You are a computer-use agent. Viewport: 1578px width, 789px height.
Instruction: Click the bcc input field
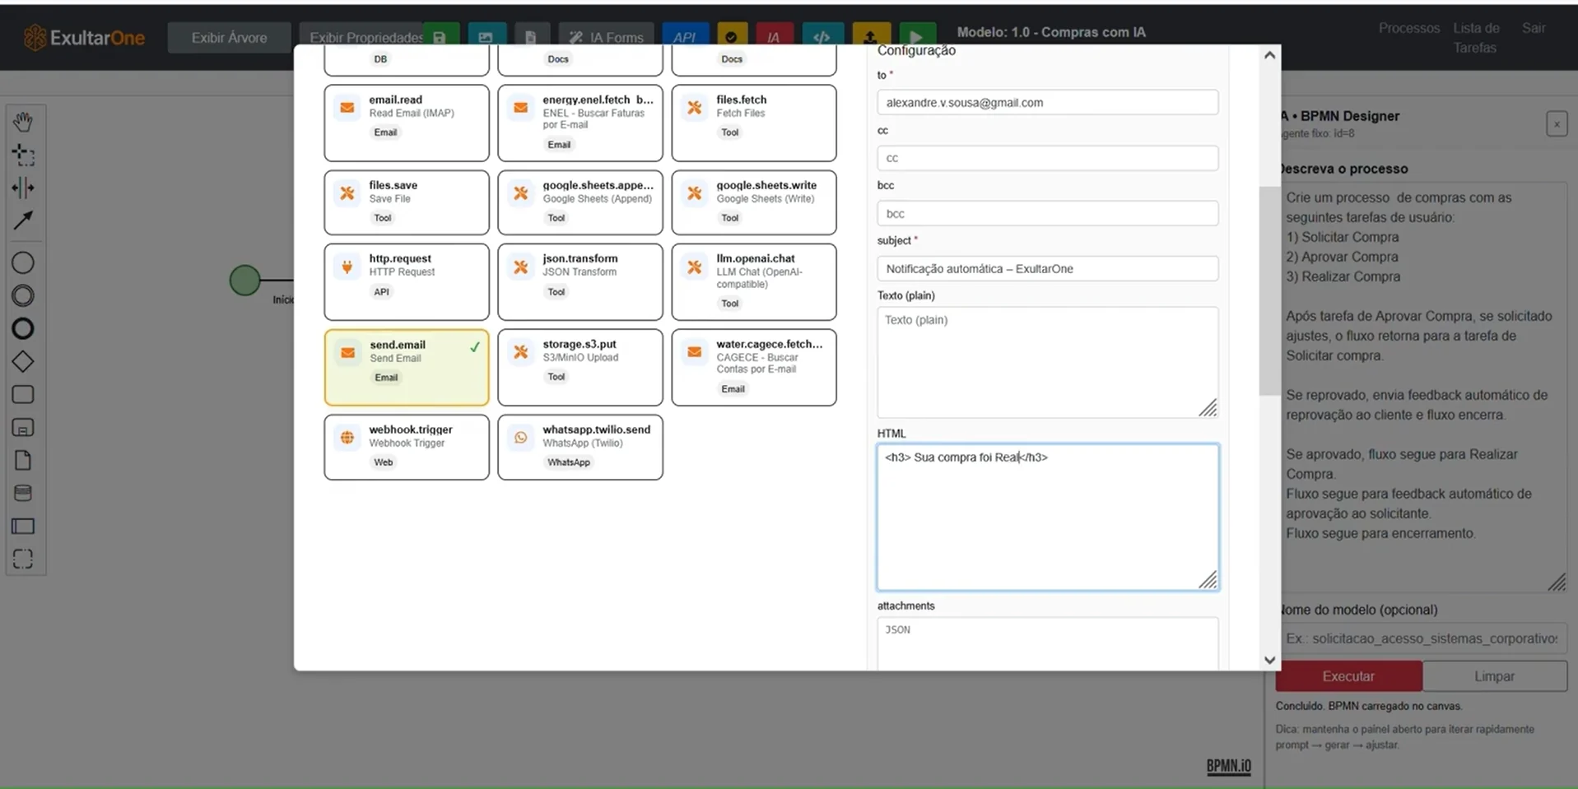1047,213
